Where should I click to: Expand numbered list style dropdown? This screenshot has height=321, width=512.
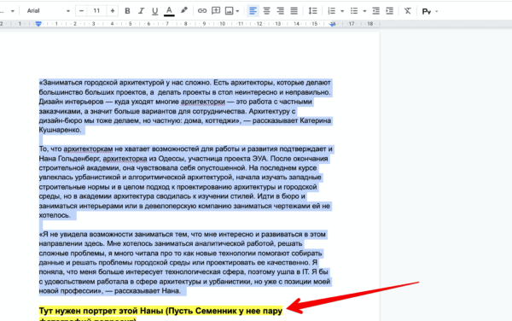[342, 11]
